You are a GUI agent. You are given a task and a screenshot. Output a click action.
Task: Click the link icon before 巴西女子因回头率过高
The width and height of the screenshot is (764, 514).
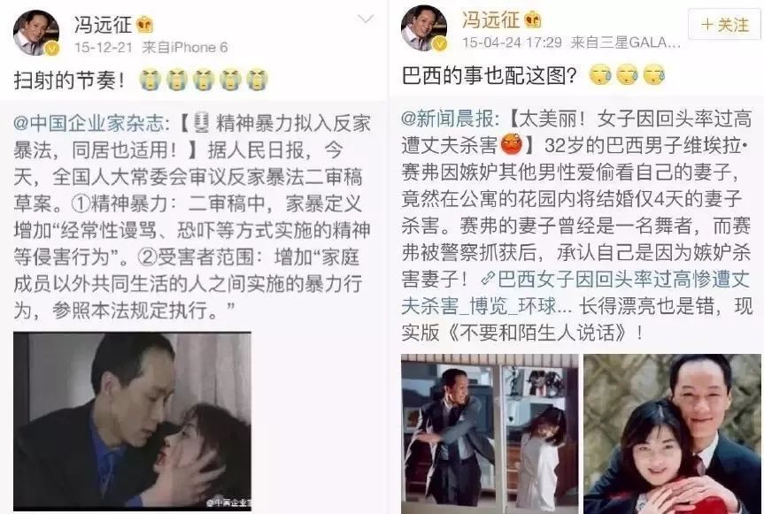(488, 280)
